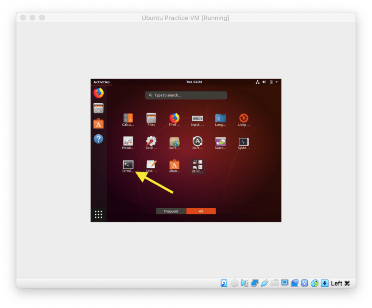Click the optical disk indicator
Screen dimensions: 372x308
tap(234, 283)
